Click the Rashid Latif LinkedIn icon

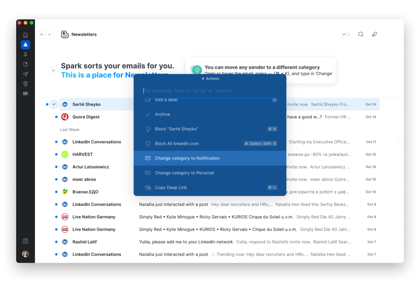[65, 242]
